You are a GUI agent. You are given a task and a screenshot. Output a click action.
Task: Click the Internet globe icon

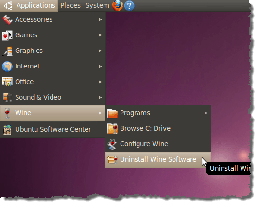click(7, 66)
